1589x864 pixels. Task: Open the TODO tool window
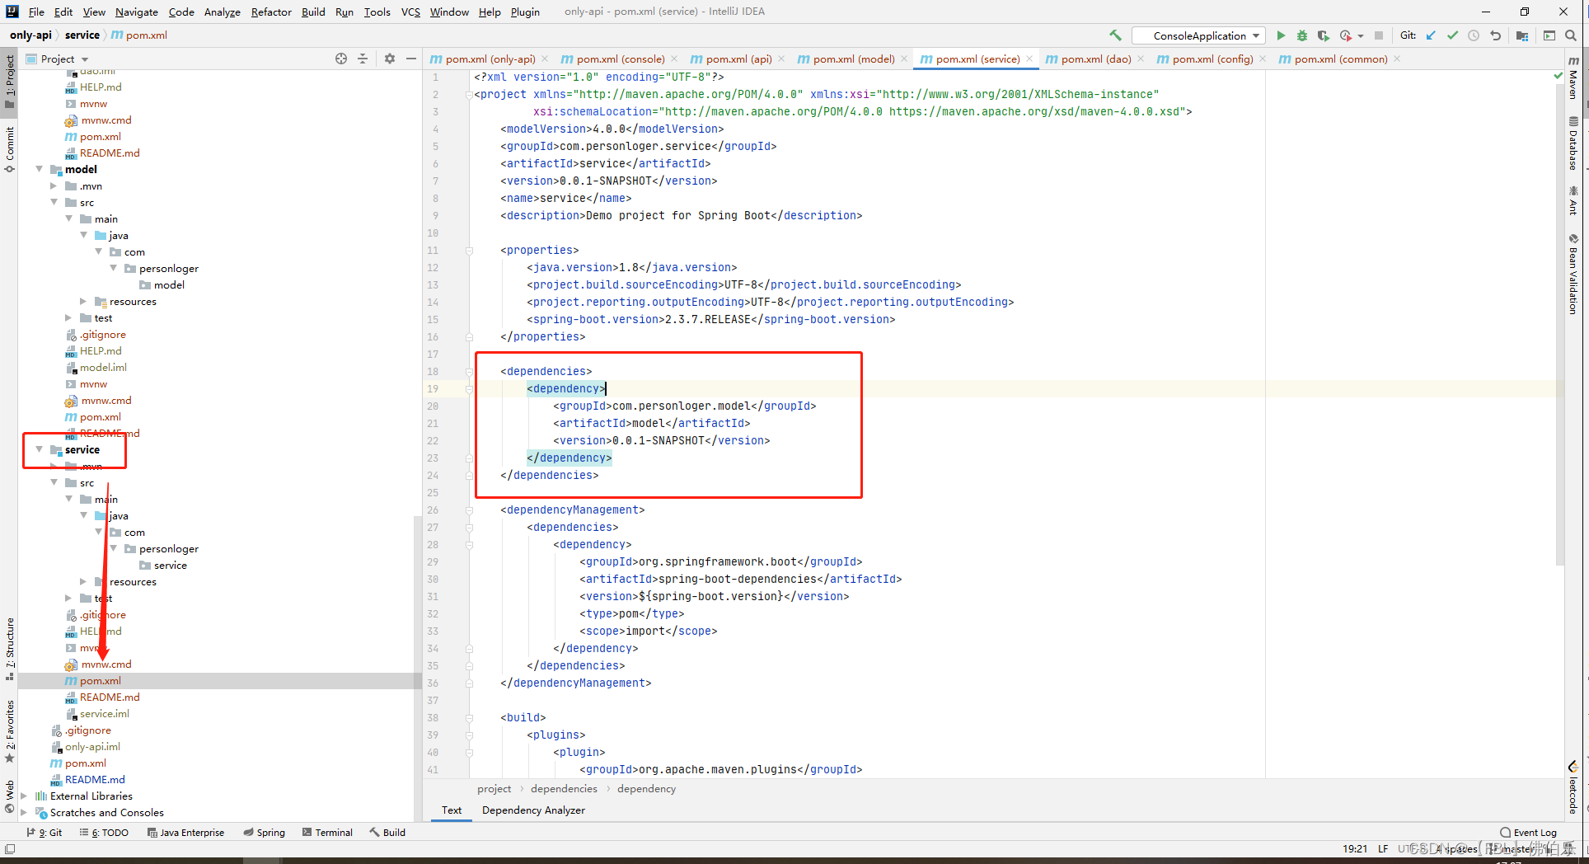point(105,833)
